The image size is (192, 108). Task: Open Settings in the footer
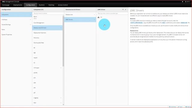pos(188,107)
